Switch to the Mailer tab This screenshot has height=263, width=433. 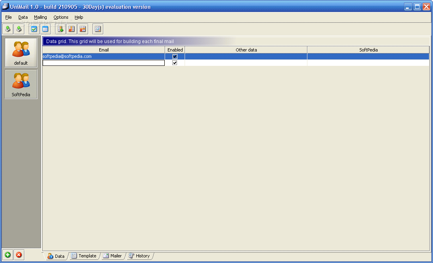113,256
